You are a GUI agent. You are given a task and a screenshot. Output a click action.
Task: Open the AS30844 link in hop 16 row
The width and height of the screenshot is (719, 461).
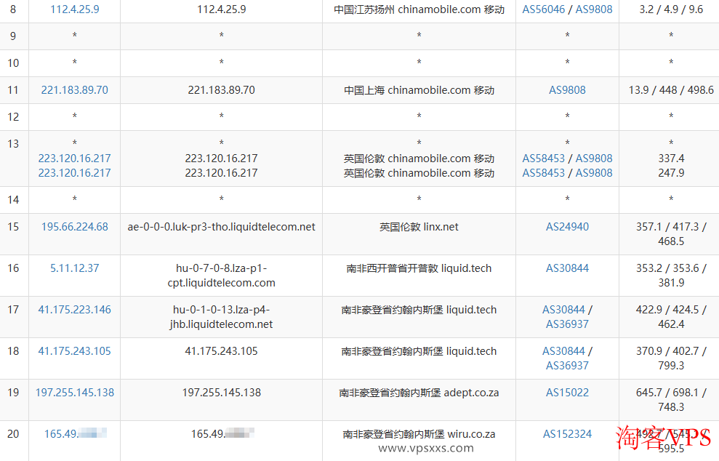coord(567,268)
